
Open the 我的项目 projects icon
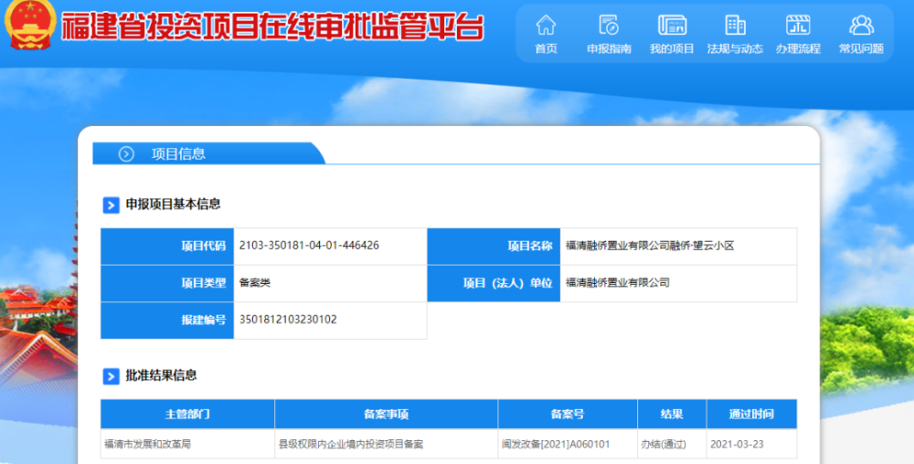pyautogui.click(x=672, y=25)
